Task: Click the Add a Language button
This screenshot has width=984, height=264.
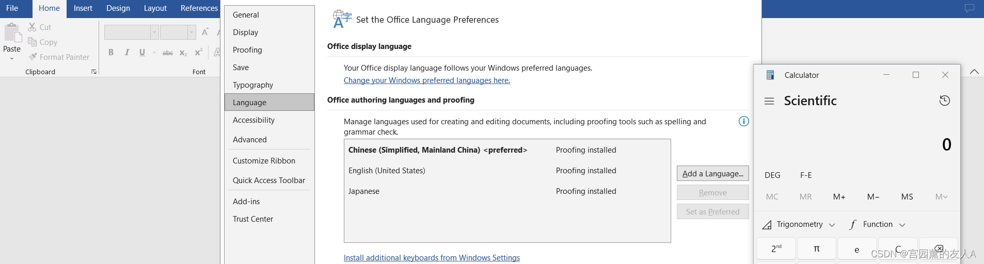Action: point(712,173)
